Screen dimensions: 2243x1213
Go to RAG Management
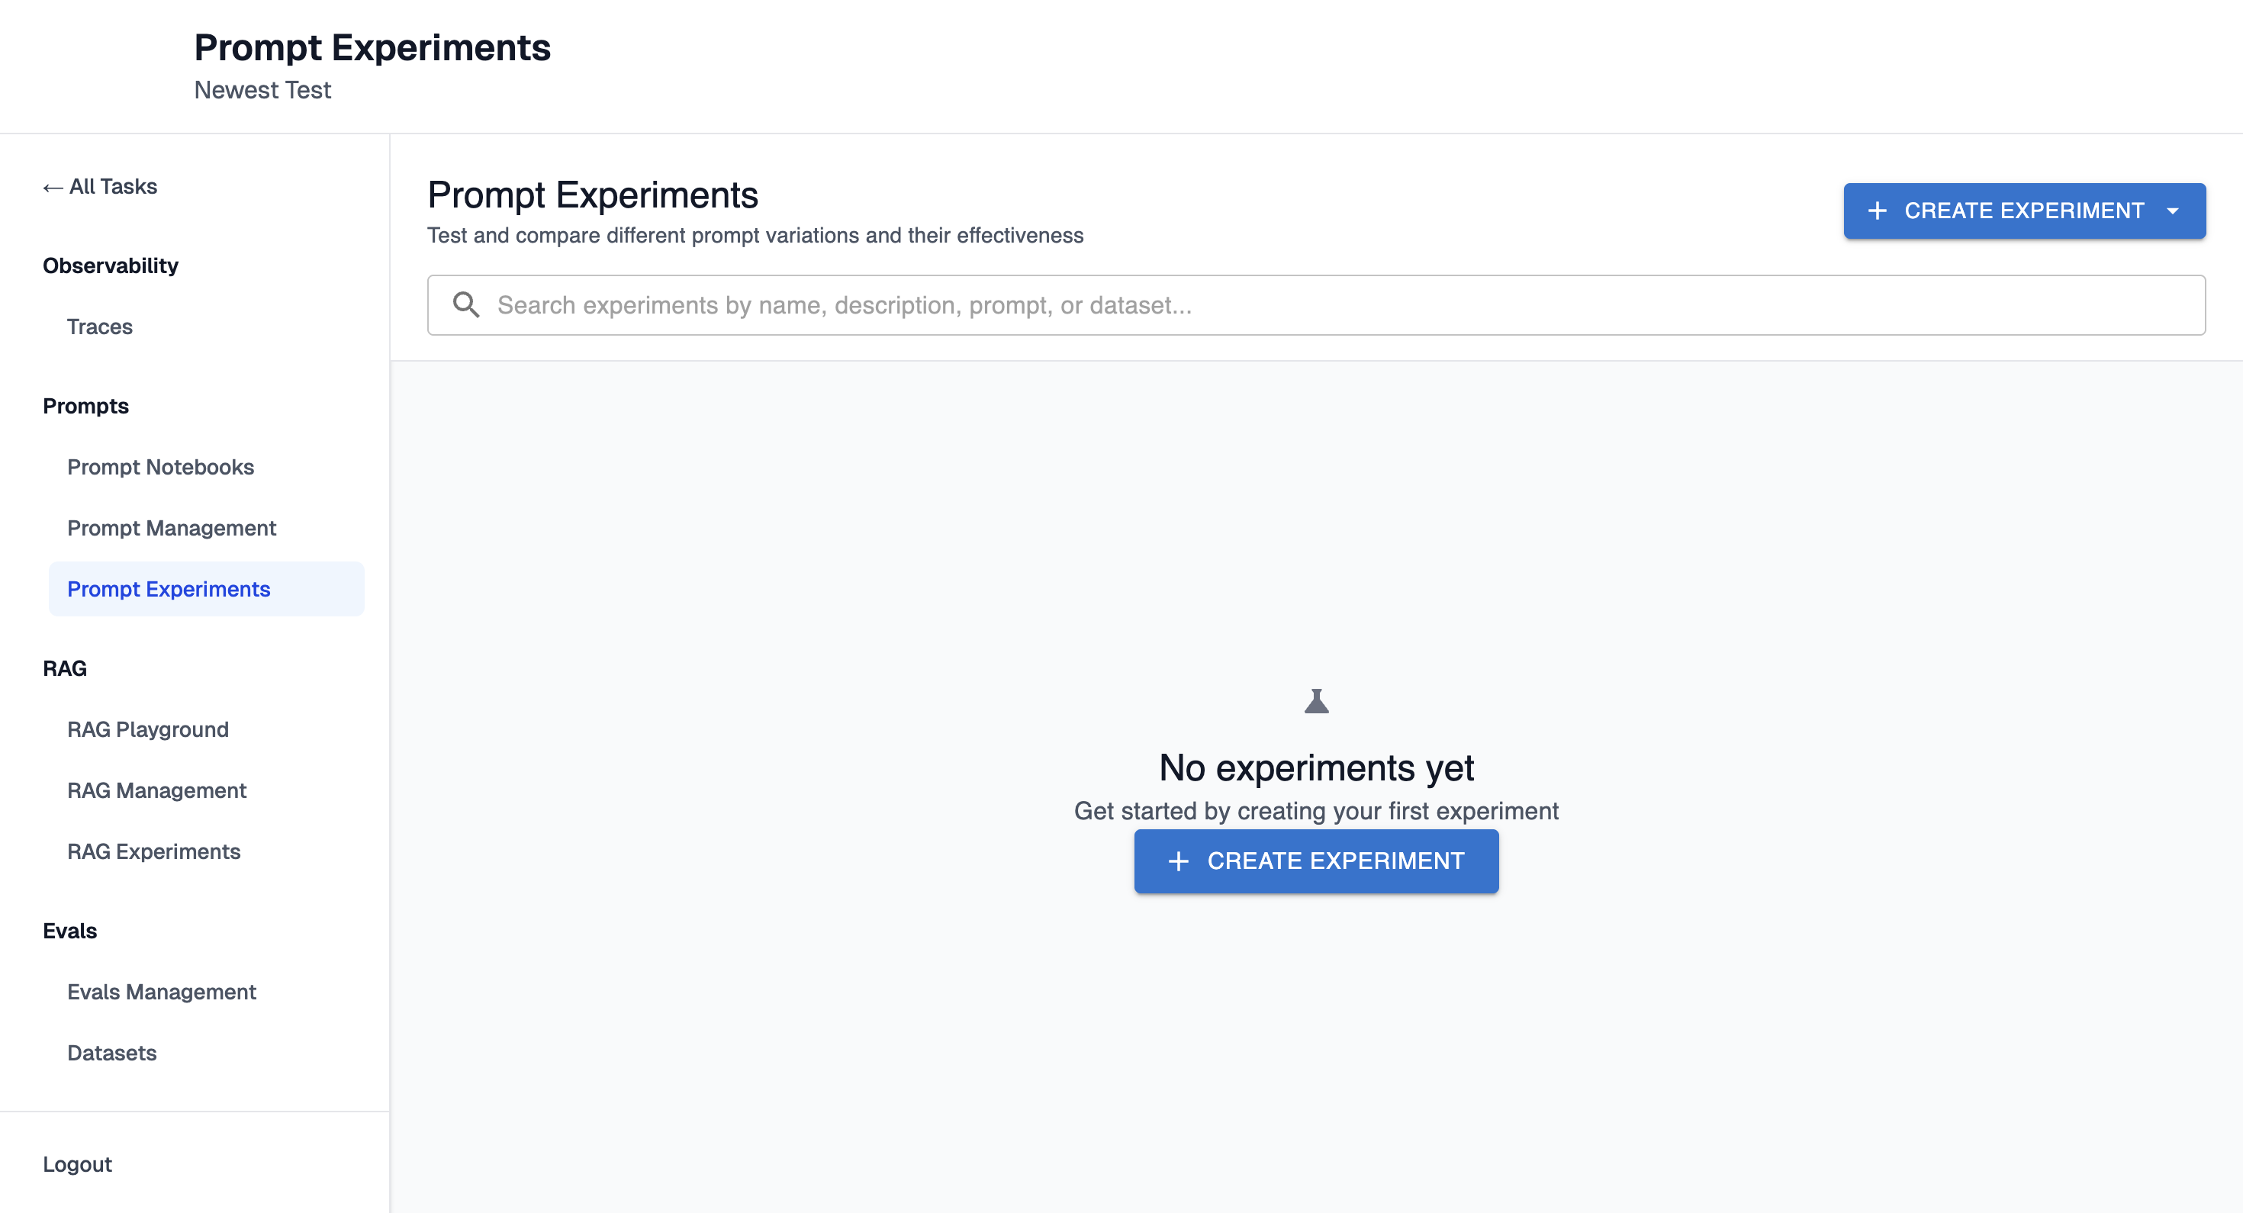pyautogui.click(x=156, y=790)
